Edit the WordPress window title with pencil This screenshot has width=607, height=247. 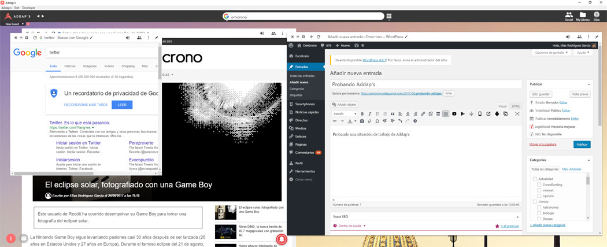pos(407,37)
